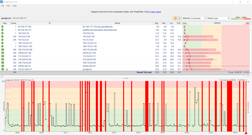The width and height of the screenshot is (252, 135).
Task: Click the left arrow of horizontal scrollbar
Action: [x=1, y=76]
